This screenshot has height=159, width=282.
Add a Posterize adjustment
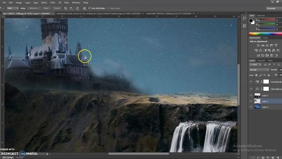coord(263,55)
